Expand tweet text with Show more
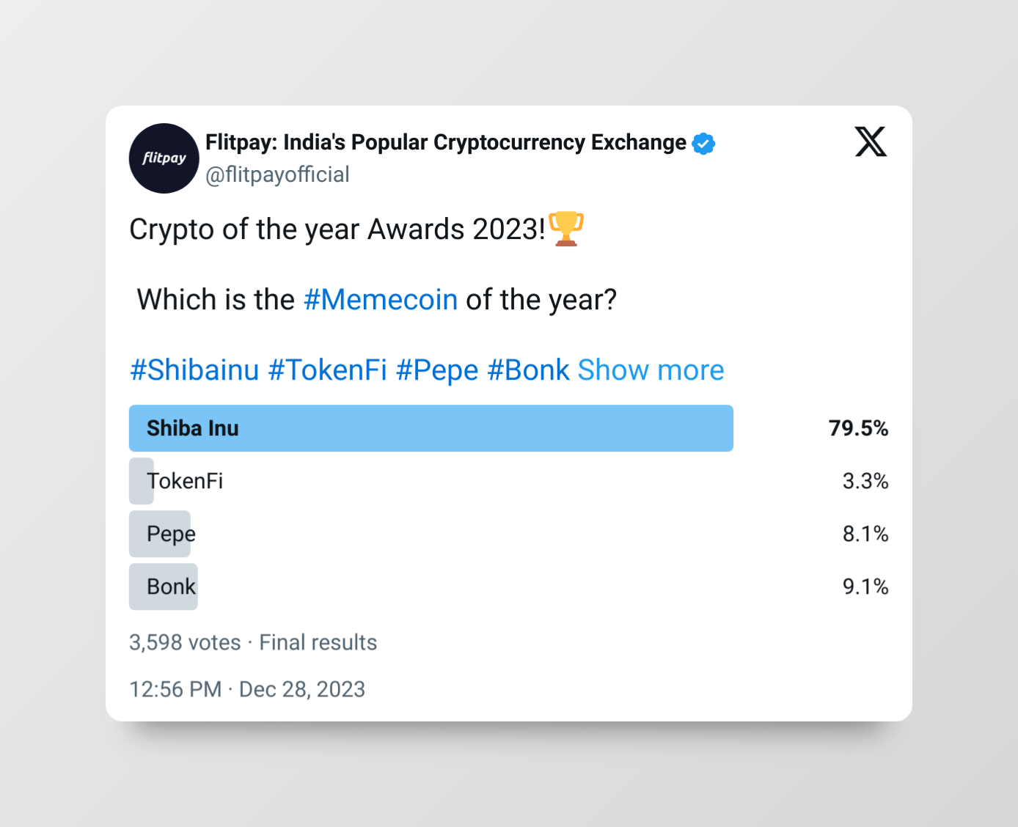The height and width of the screenshot is (827, 1018). [x=651, y=370]
